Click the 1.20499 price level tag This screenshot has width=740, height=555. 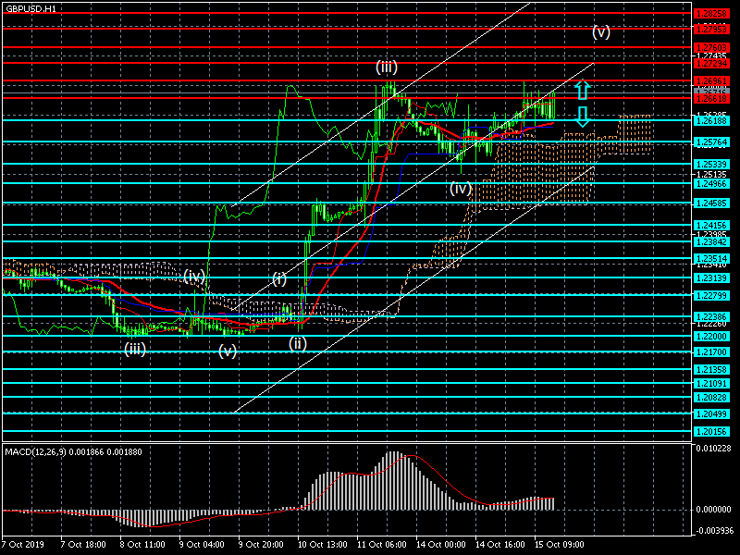tap(711, 413)
